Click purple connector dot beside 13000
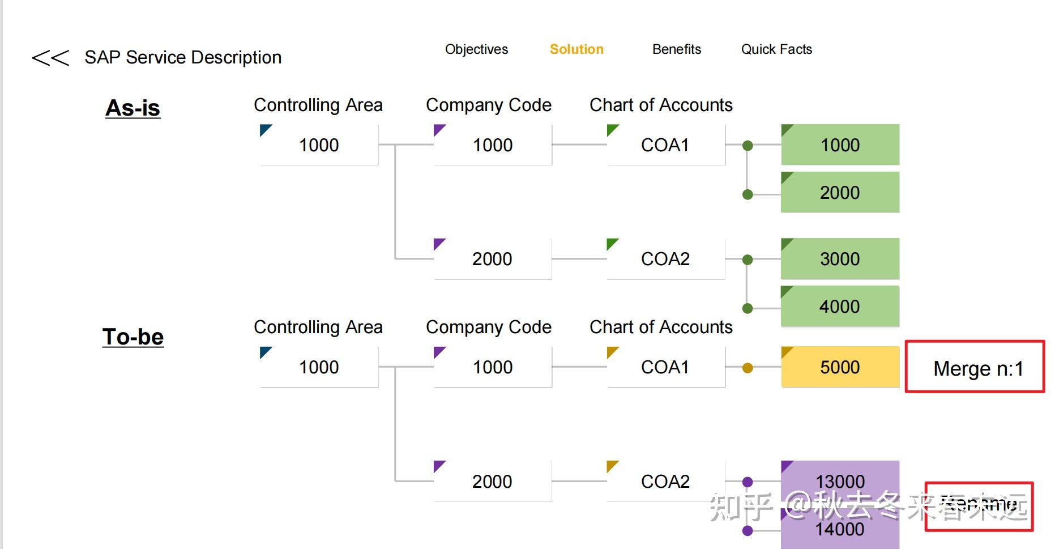The image size is (1055, 549). coord(748,482)
